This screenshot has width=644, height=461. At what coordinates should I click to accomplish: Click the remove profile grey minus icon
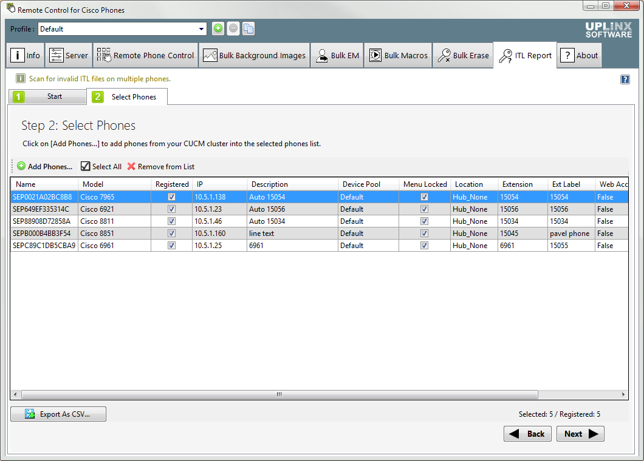coord(233,29)
